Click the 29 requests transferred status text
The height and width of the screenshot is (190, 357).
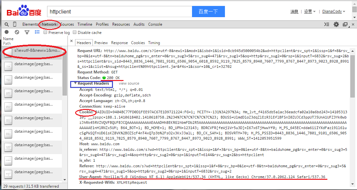point(31,186)
